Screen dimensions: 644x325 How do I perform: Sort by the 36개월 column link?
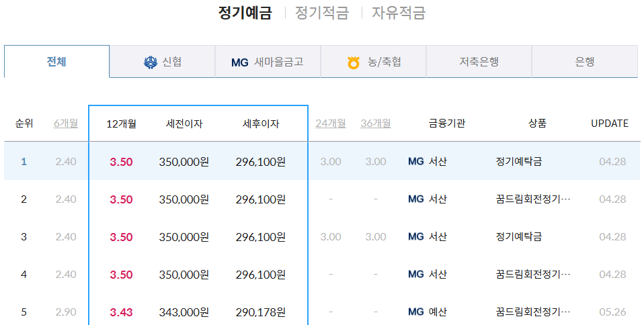pyautogui.click(x=376, y=123)
